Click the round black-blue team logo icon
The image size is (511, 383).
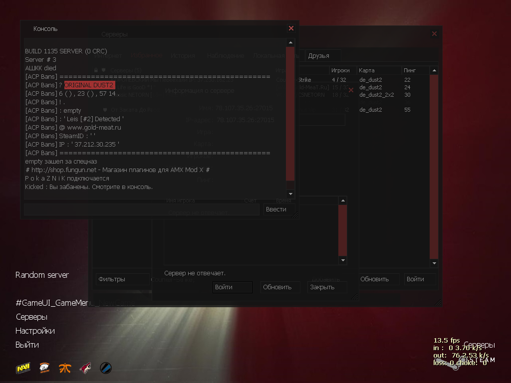106,368
